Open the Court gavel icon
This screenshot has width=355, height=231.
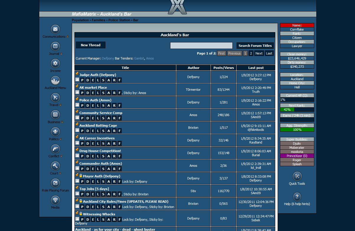55,166
